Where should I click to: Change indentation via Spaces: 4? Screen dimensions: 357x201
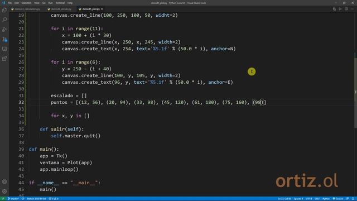(x=298, y=199)
